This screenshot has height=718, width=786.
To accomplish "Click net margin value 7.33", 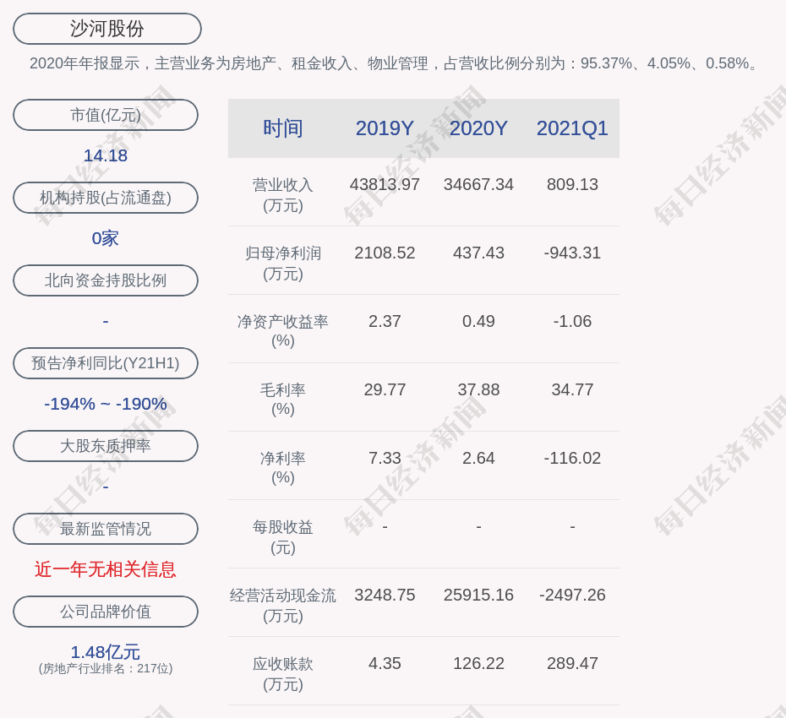I will click(385, 458).
